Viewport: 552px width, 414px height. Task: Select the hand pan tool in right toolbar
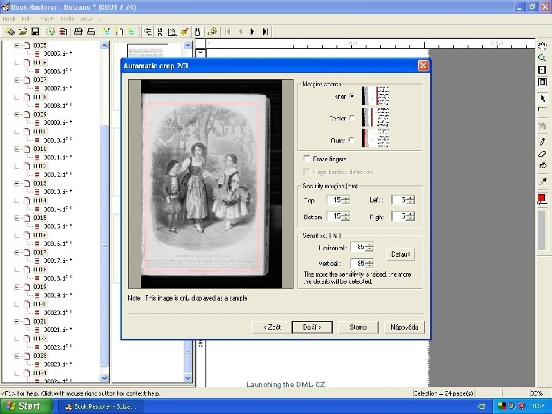click(542, 46)
